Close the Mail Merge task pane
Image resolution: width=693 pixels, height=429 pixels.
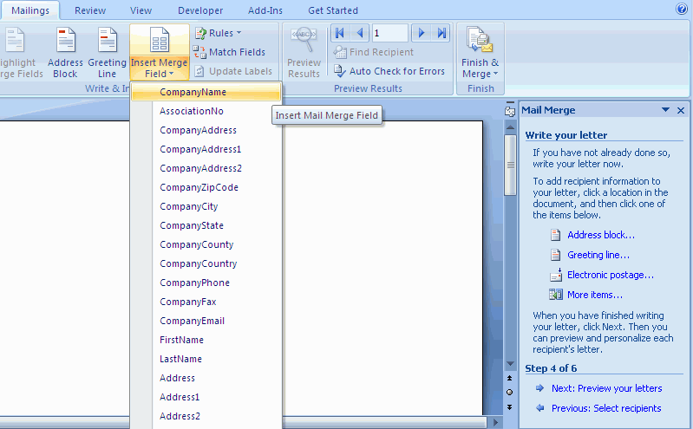tap(681, 110)
